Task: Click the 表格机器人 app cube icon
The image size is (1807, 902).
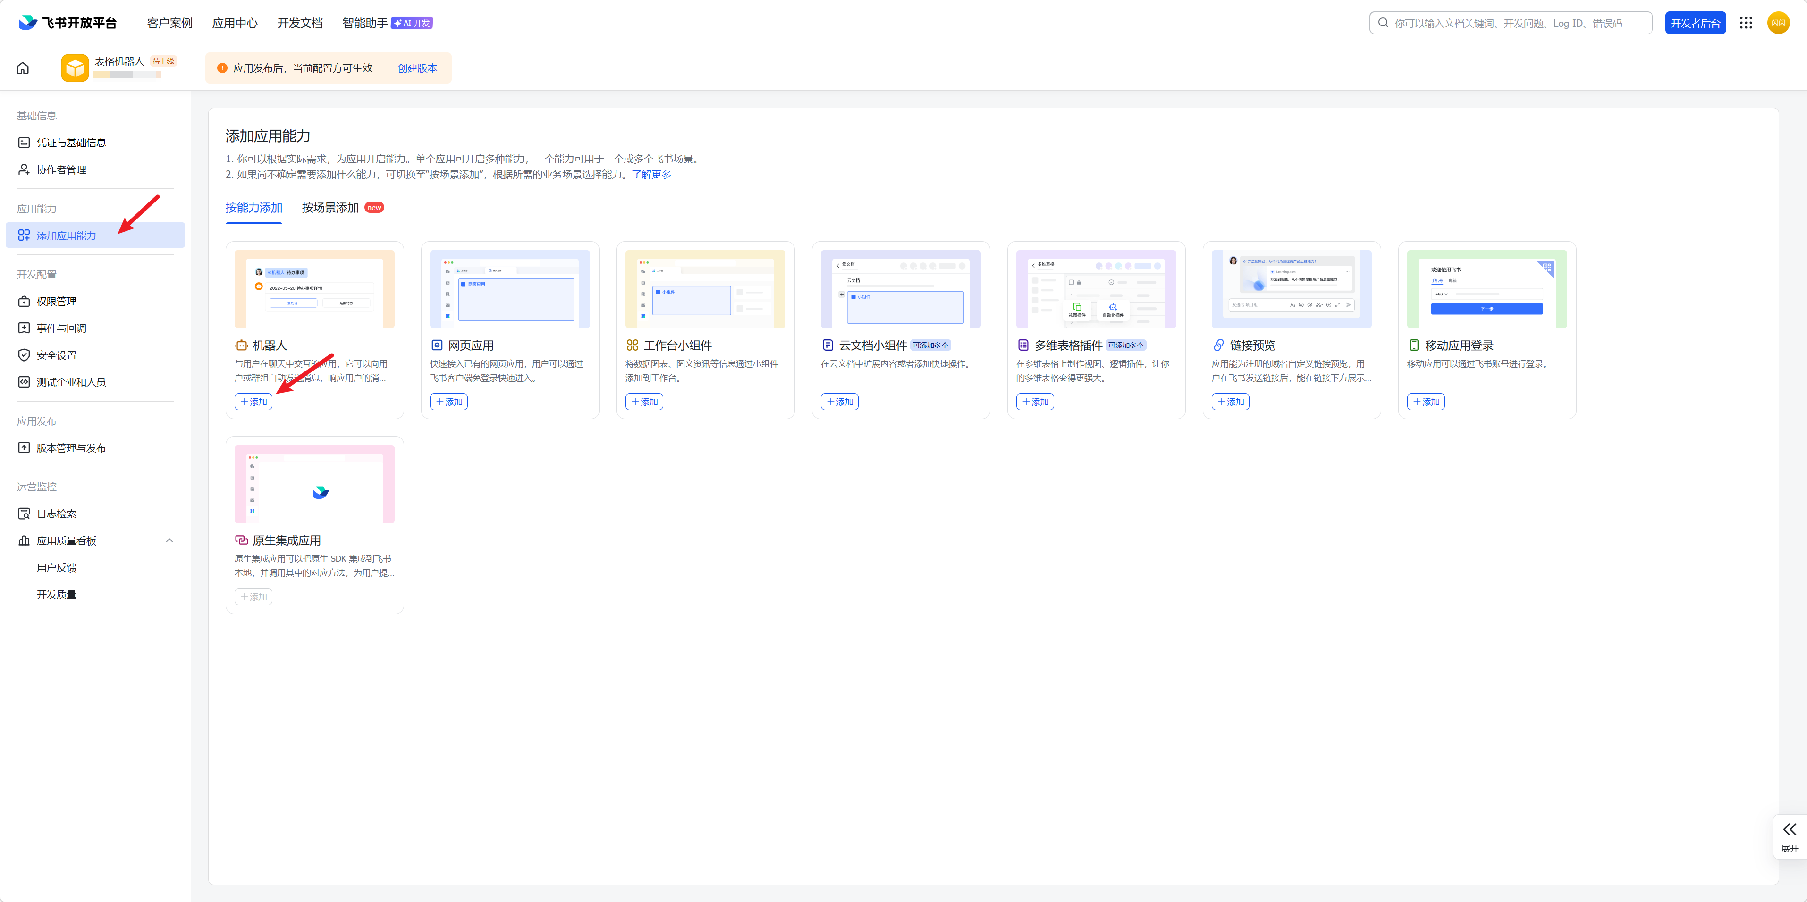Action: coord(75,68)
